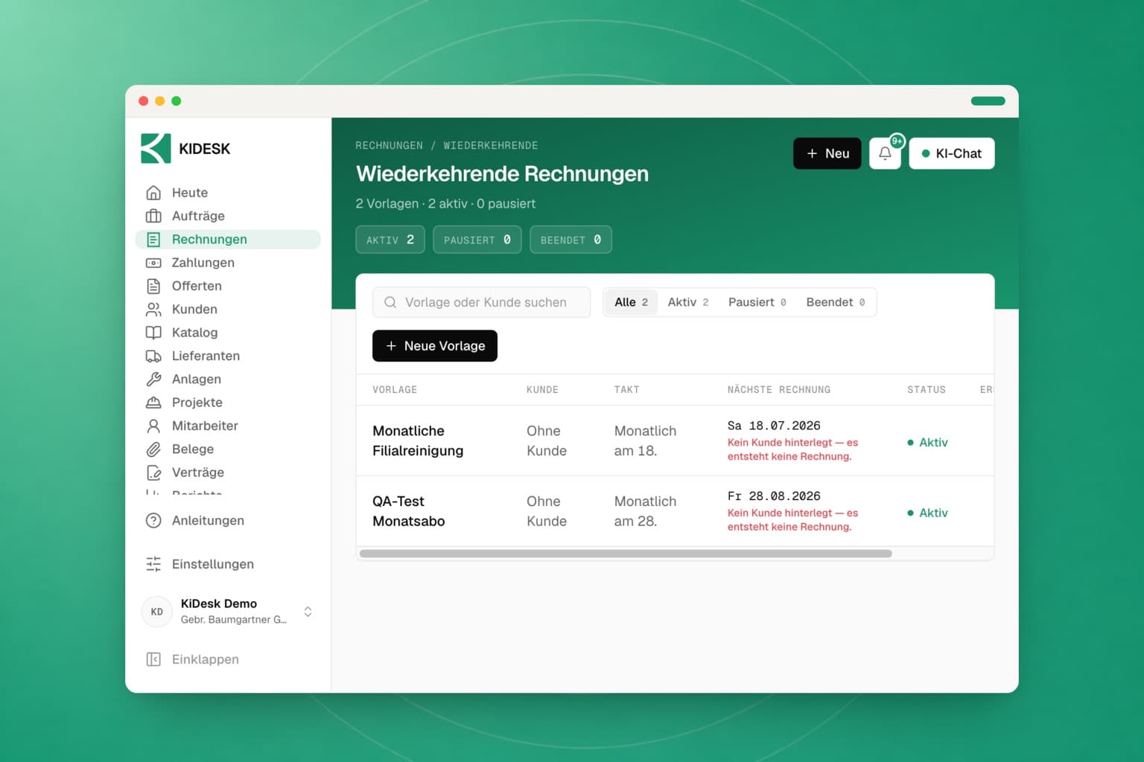Click the date Fr 28.08.2026
Screen dimensions: 1144x762
coord(774,496)
